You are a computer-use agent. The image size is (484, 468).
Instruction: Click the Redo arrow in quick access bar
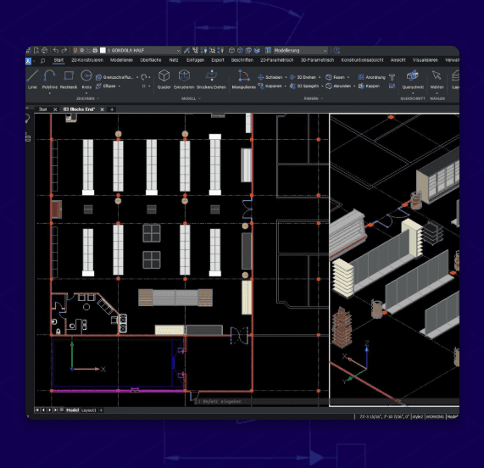pos(64,50)
